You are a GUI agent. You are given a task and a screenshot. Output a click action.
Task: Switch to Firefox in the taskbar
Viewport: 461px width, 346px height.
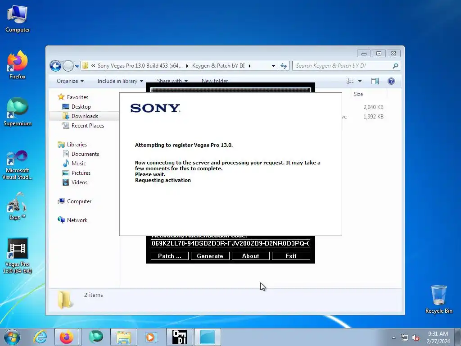(x=67, y=337)
